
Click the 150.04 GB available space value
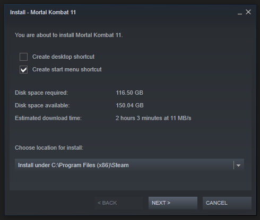pyautogui.click(x=129, y=105)
